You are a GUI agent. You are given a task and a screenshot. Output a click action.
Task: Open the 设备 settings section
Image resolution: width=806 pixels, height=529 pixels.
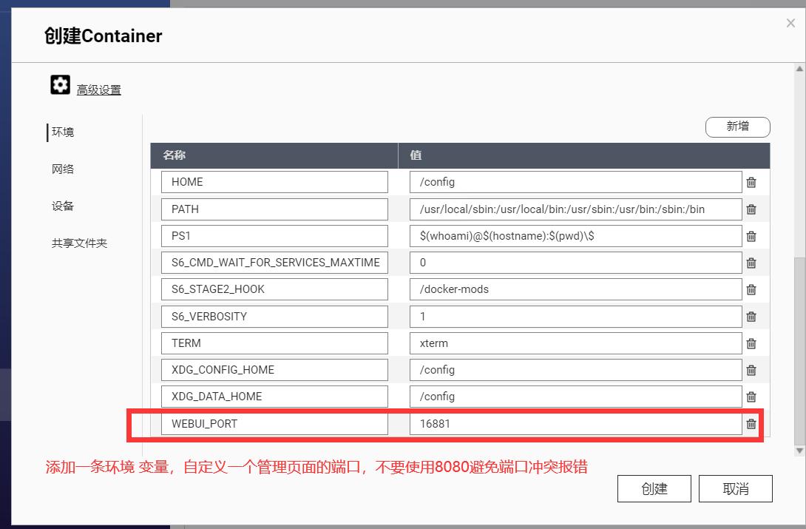[61, 206]
